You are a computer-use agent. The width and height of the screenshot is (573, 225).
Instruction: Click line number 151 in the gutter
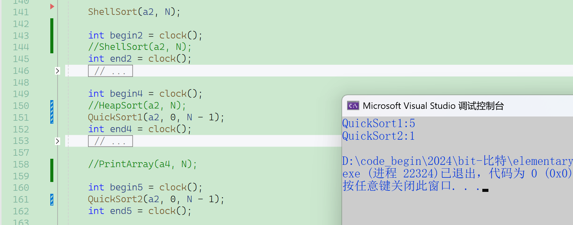click(x=21, y=118)
